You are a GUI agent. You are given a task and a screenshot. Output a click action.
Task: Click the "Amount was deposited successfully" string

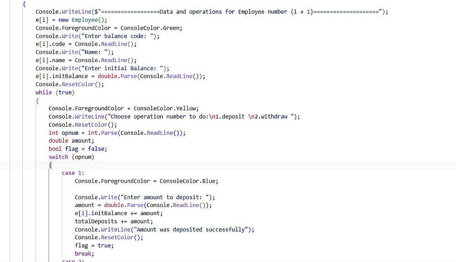(x=191, y=230)
